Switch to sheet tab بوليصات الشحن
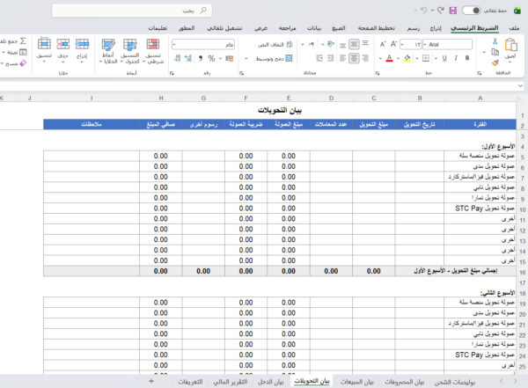Image resolution: width=528 pixels, height=388 pixels. [454, 382]
